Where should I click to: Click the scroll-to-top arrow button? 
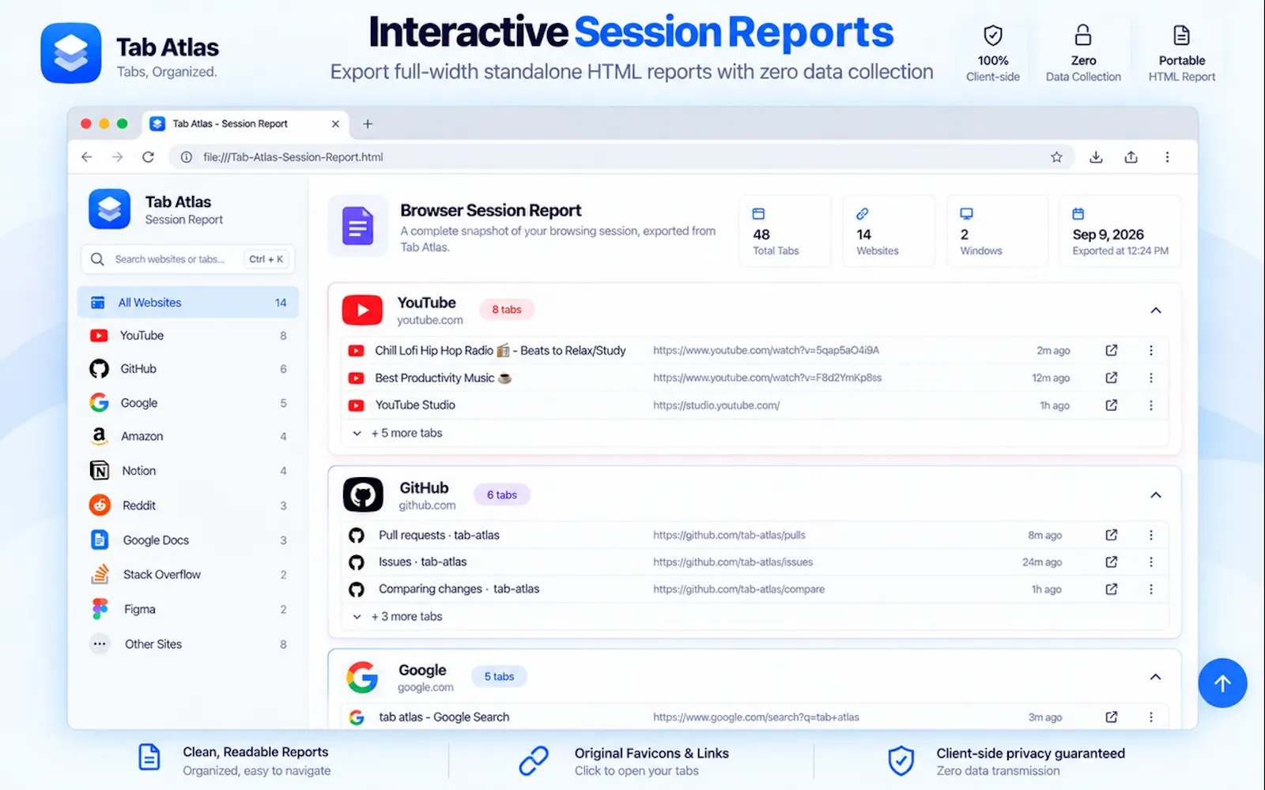[x=1222, y=683]
